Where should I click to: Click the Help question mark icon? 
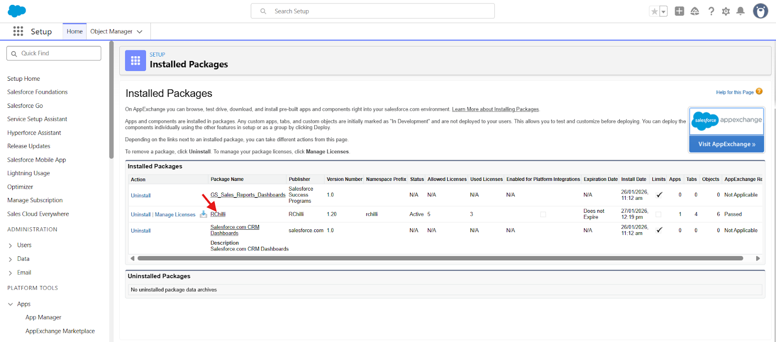pos(711,11)
